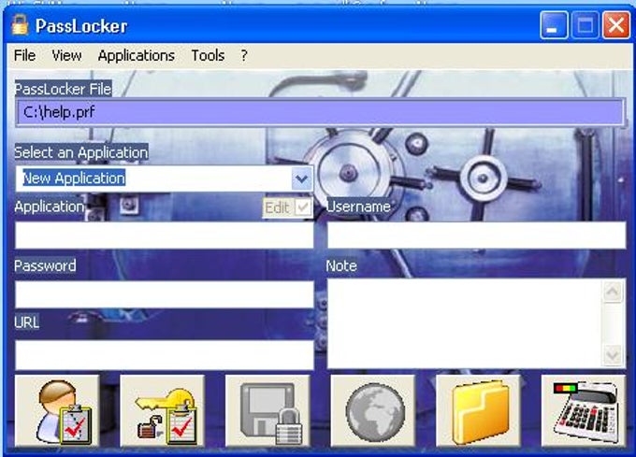Expand the Select an Application dropdown

point(301,179)
